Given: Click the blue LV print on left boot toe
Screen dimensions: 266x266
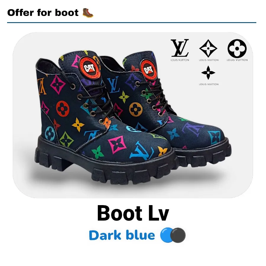Looking at the screenshot, I should (142, 151).
